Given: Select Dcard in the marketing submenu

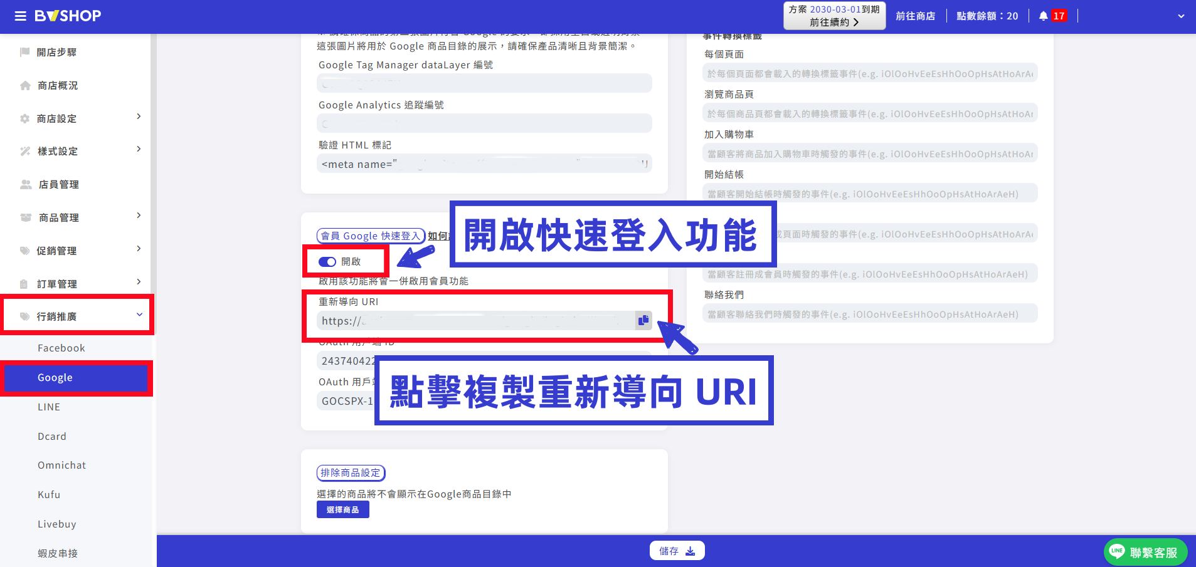Looking at the screenshot, I should tap(52, 437).
